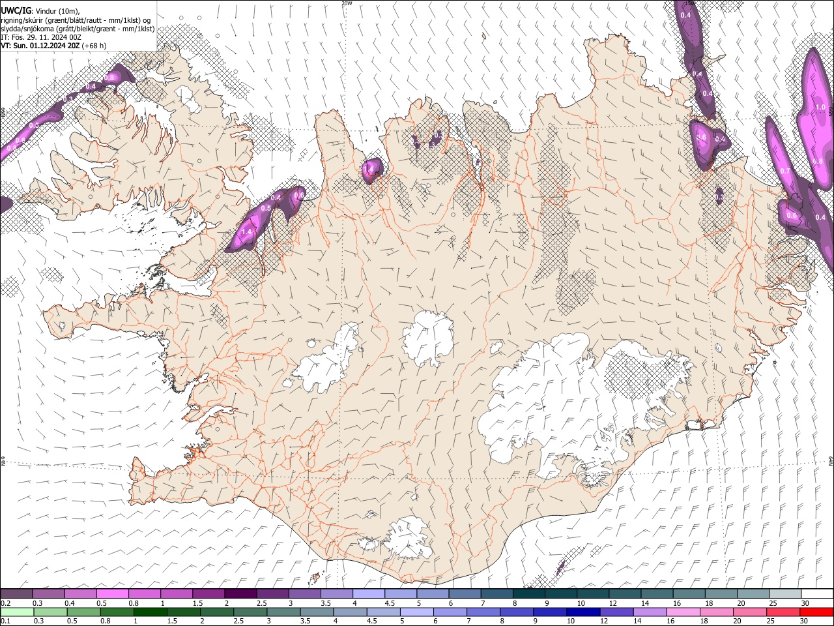The image size is (834, 626).
Task: Click the '64N' latitude label on the right edge
Action: (x=831, y=461)
